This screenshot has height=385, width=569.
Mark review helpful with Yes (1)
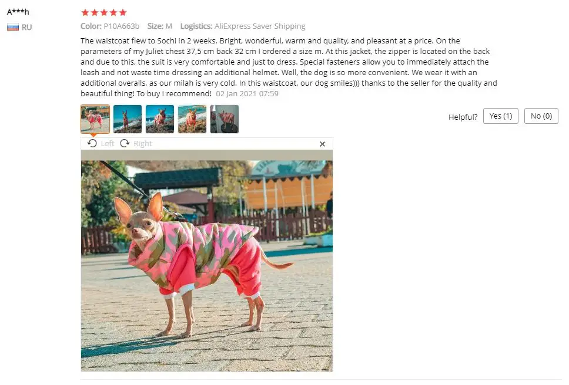[x=501, y=116]
